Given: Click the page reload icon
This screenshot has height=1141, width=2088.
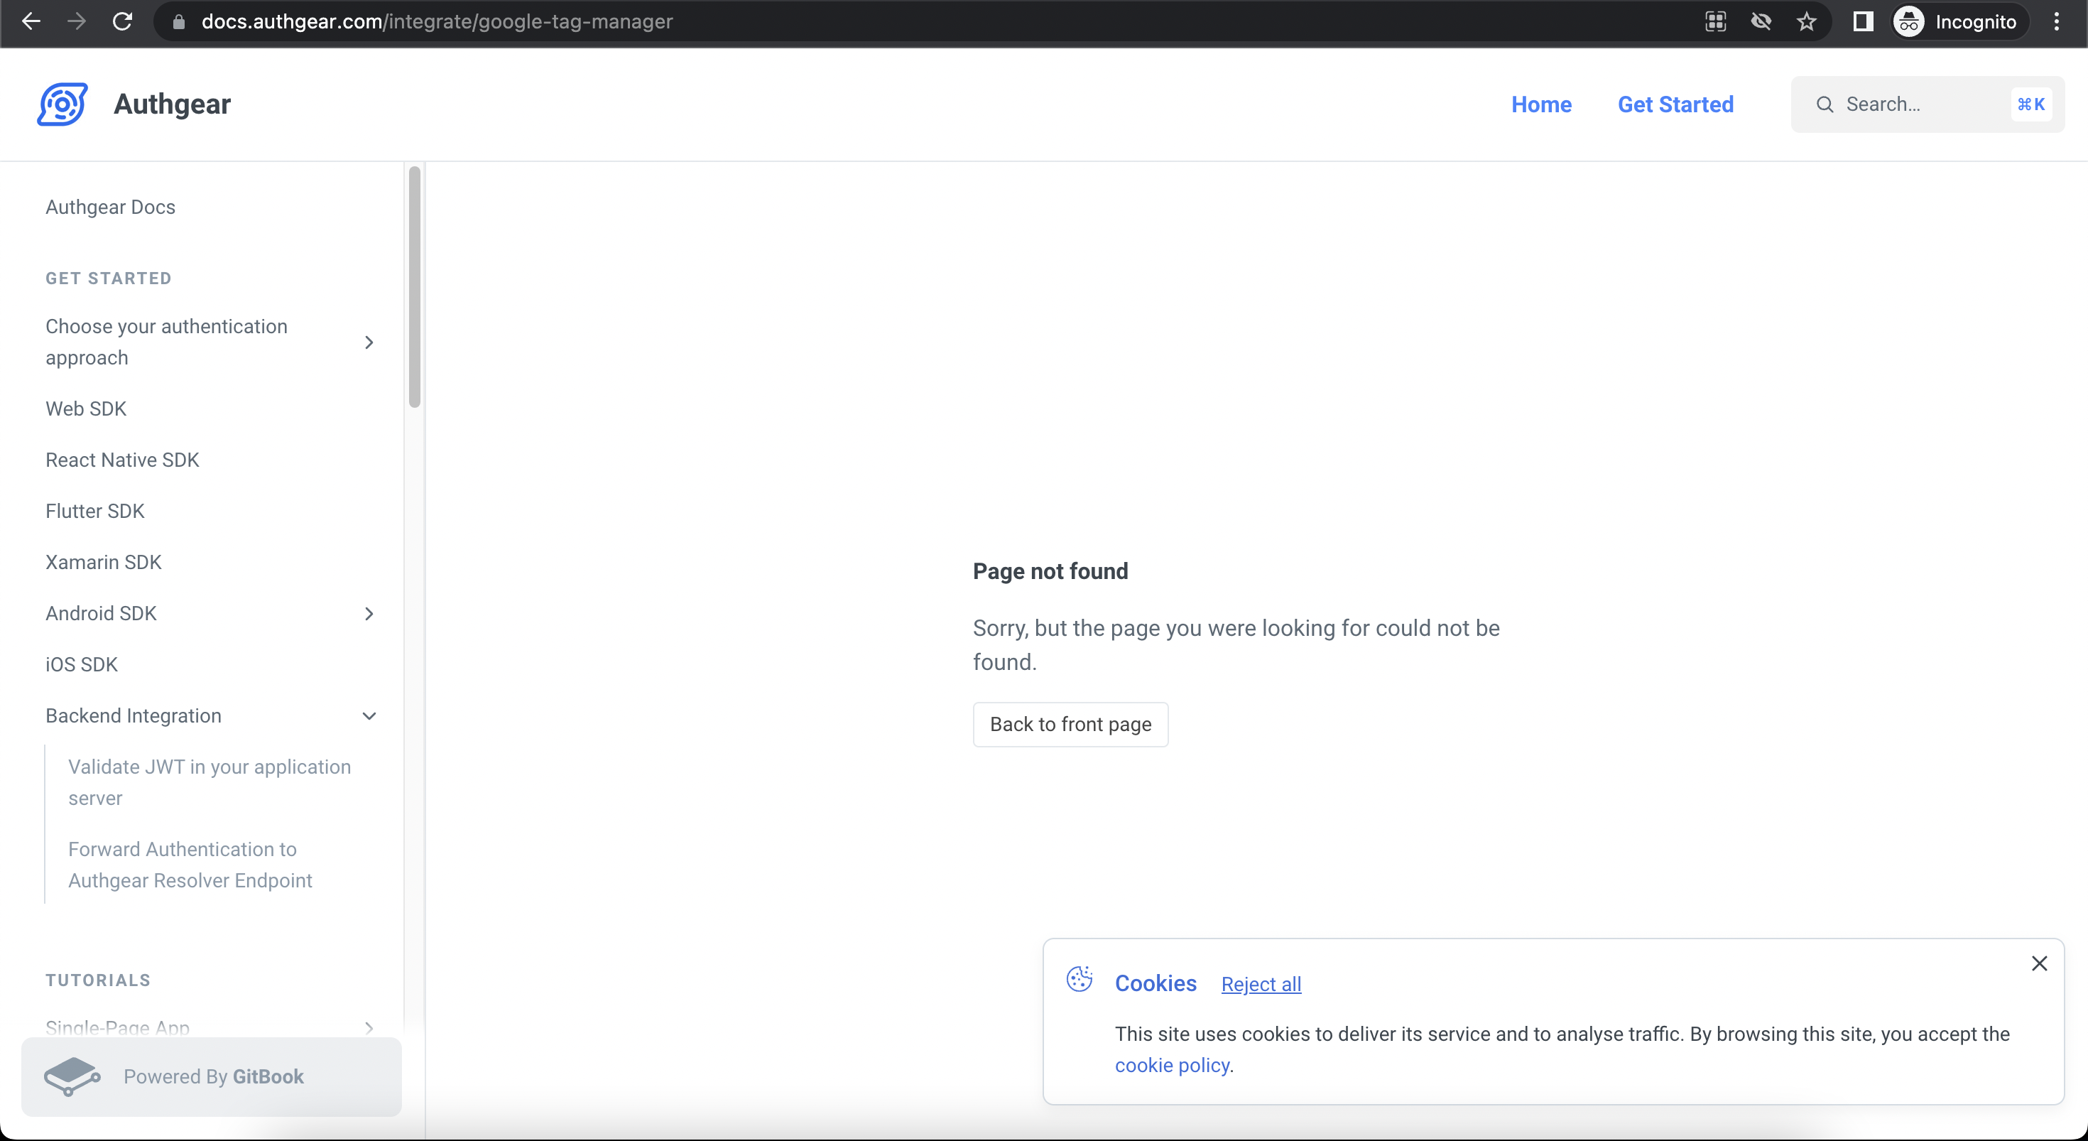Looking at the screenshot, I should click(122, 21).
